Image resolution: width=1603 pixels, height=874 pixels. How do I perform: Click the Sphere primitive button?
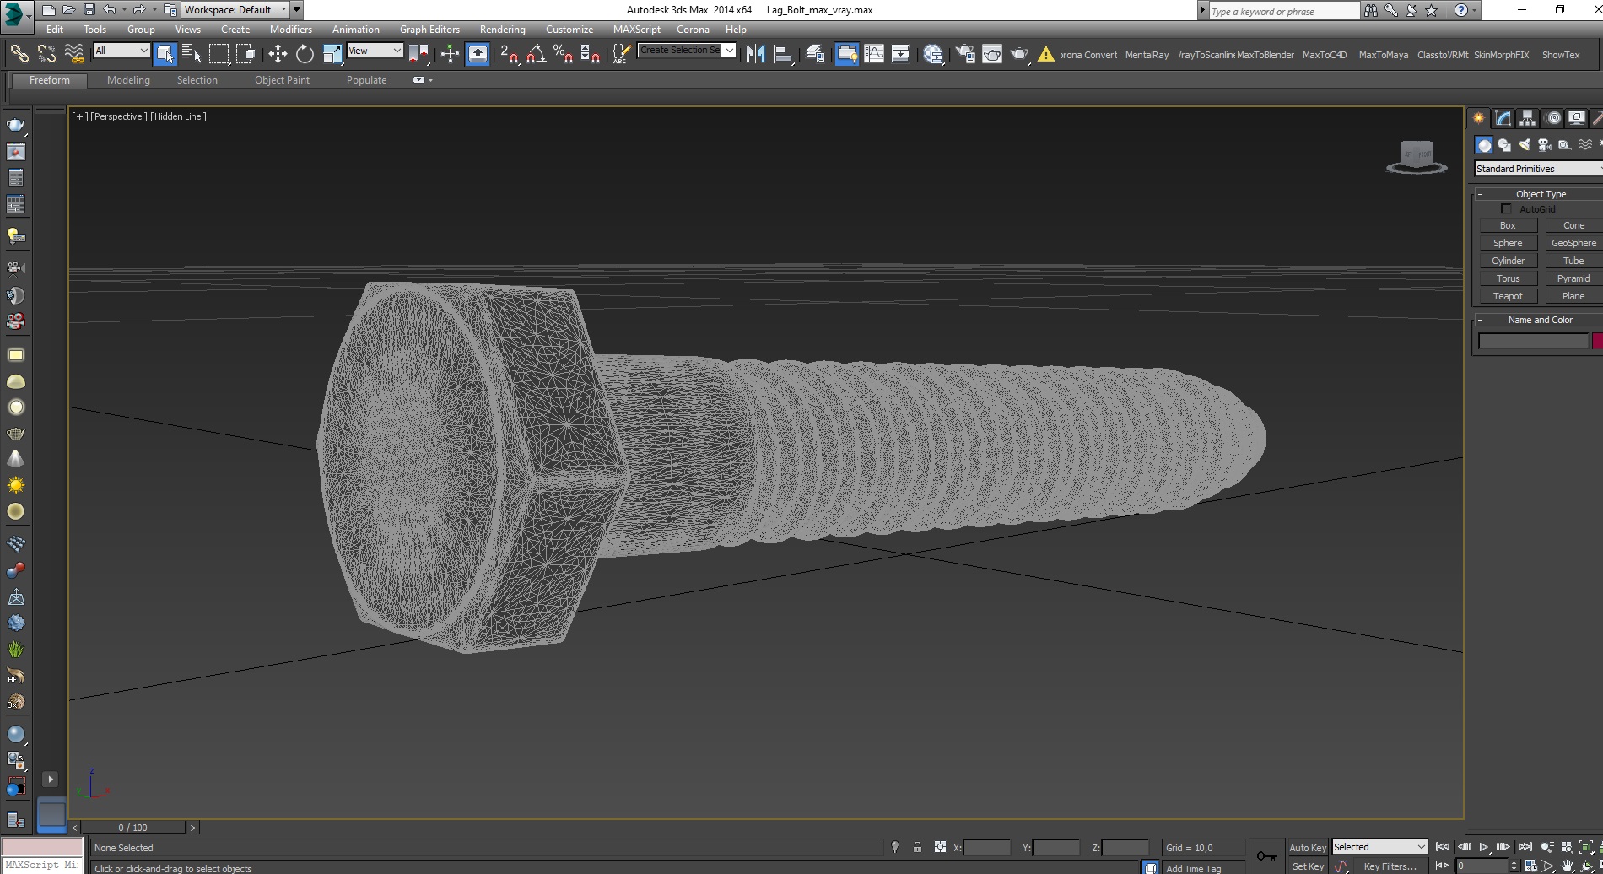1508,243
